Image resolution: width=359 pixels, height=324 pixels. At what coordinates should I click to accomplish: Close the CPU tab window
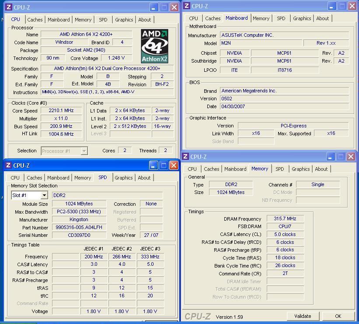[x=174, y=7]
